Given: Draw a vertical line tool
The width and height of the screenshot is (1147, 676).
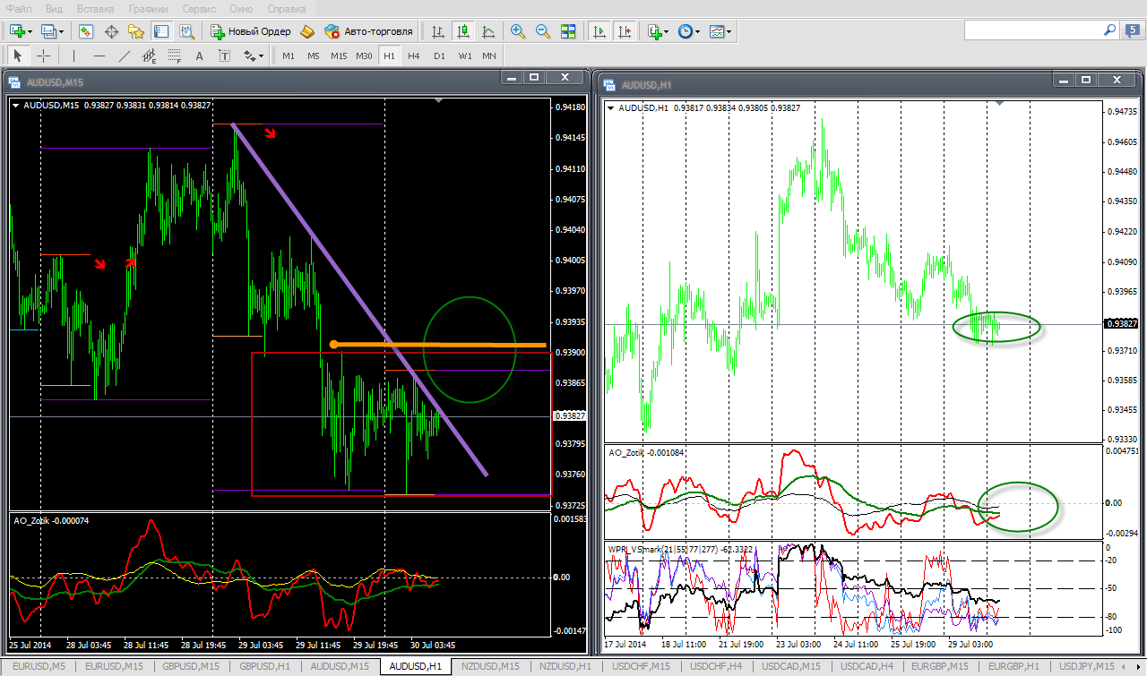Looking at the screenshot, I should pos(73,56).
